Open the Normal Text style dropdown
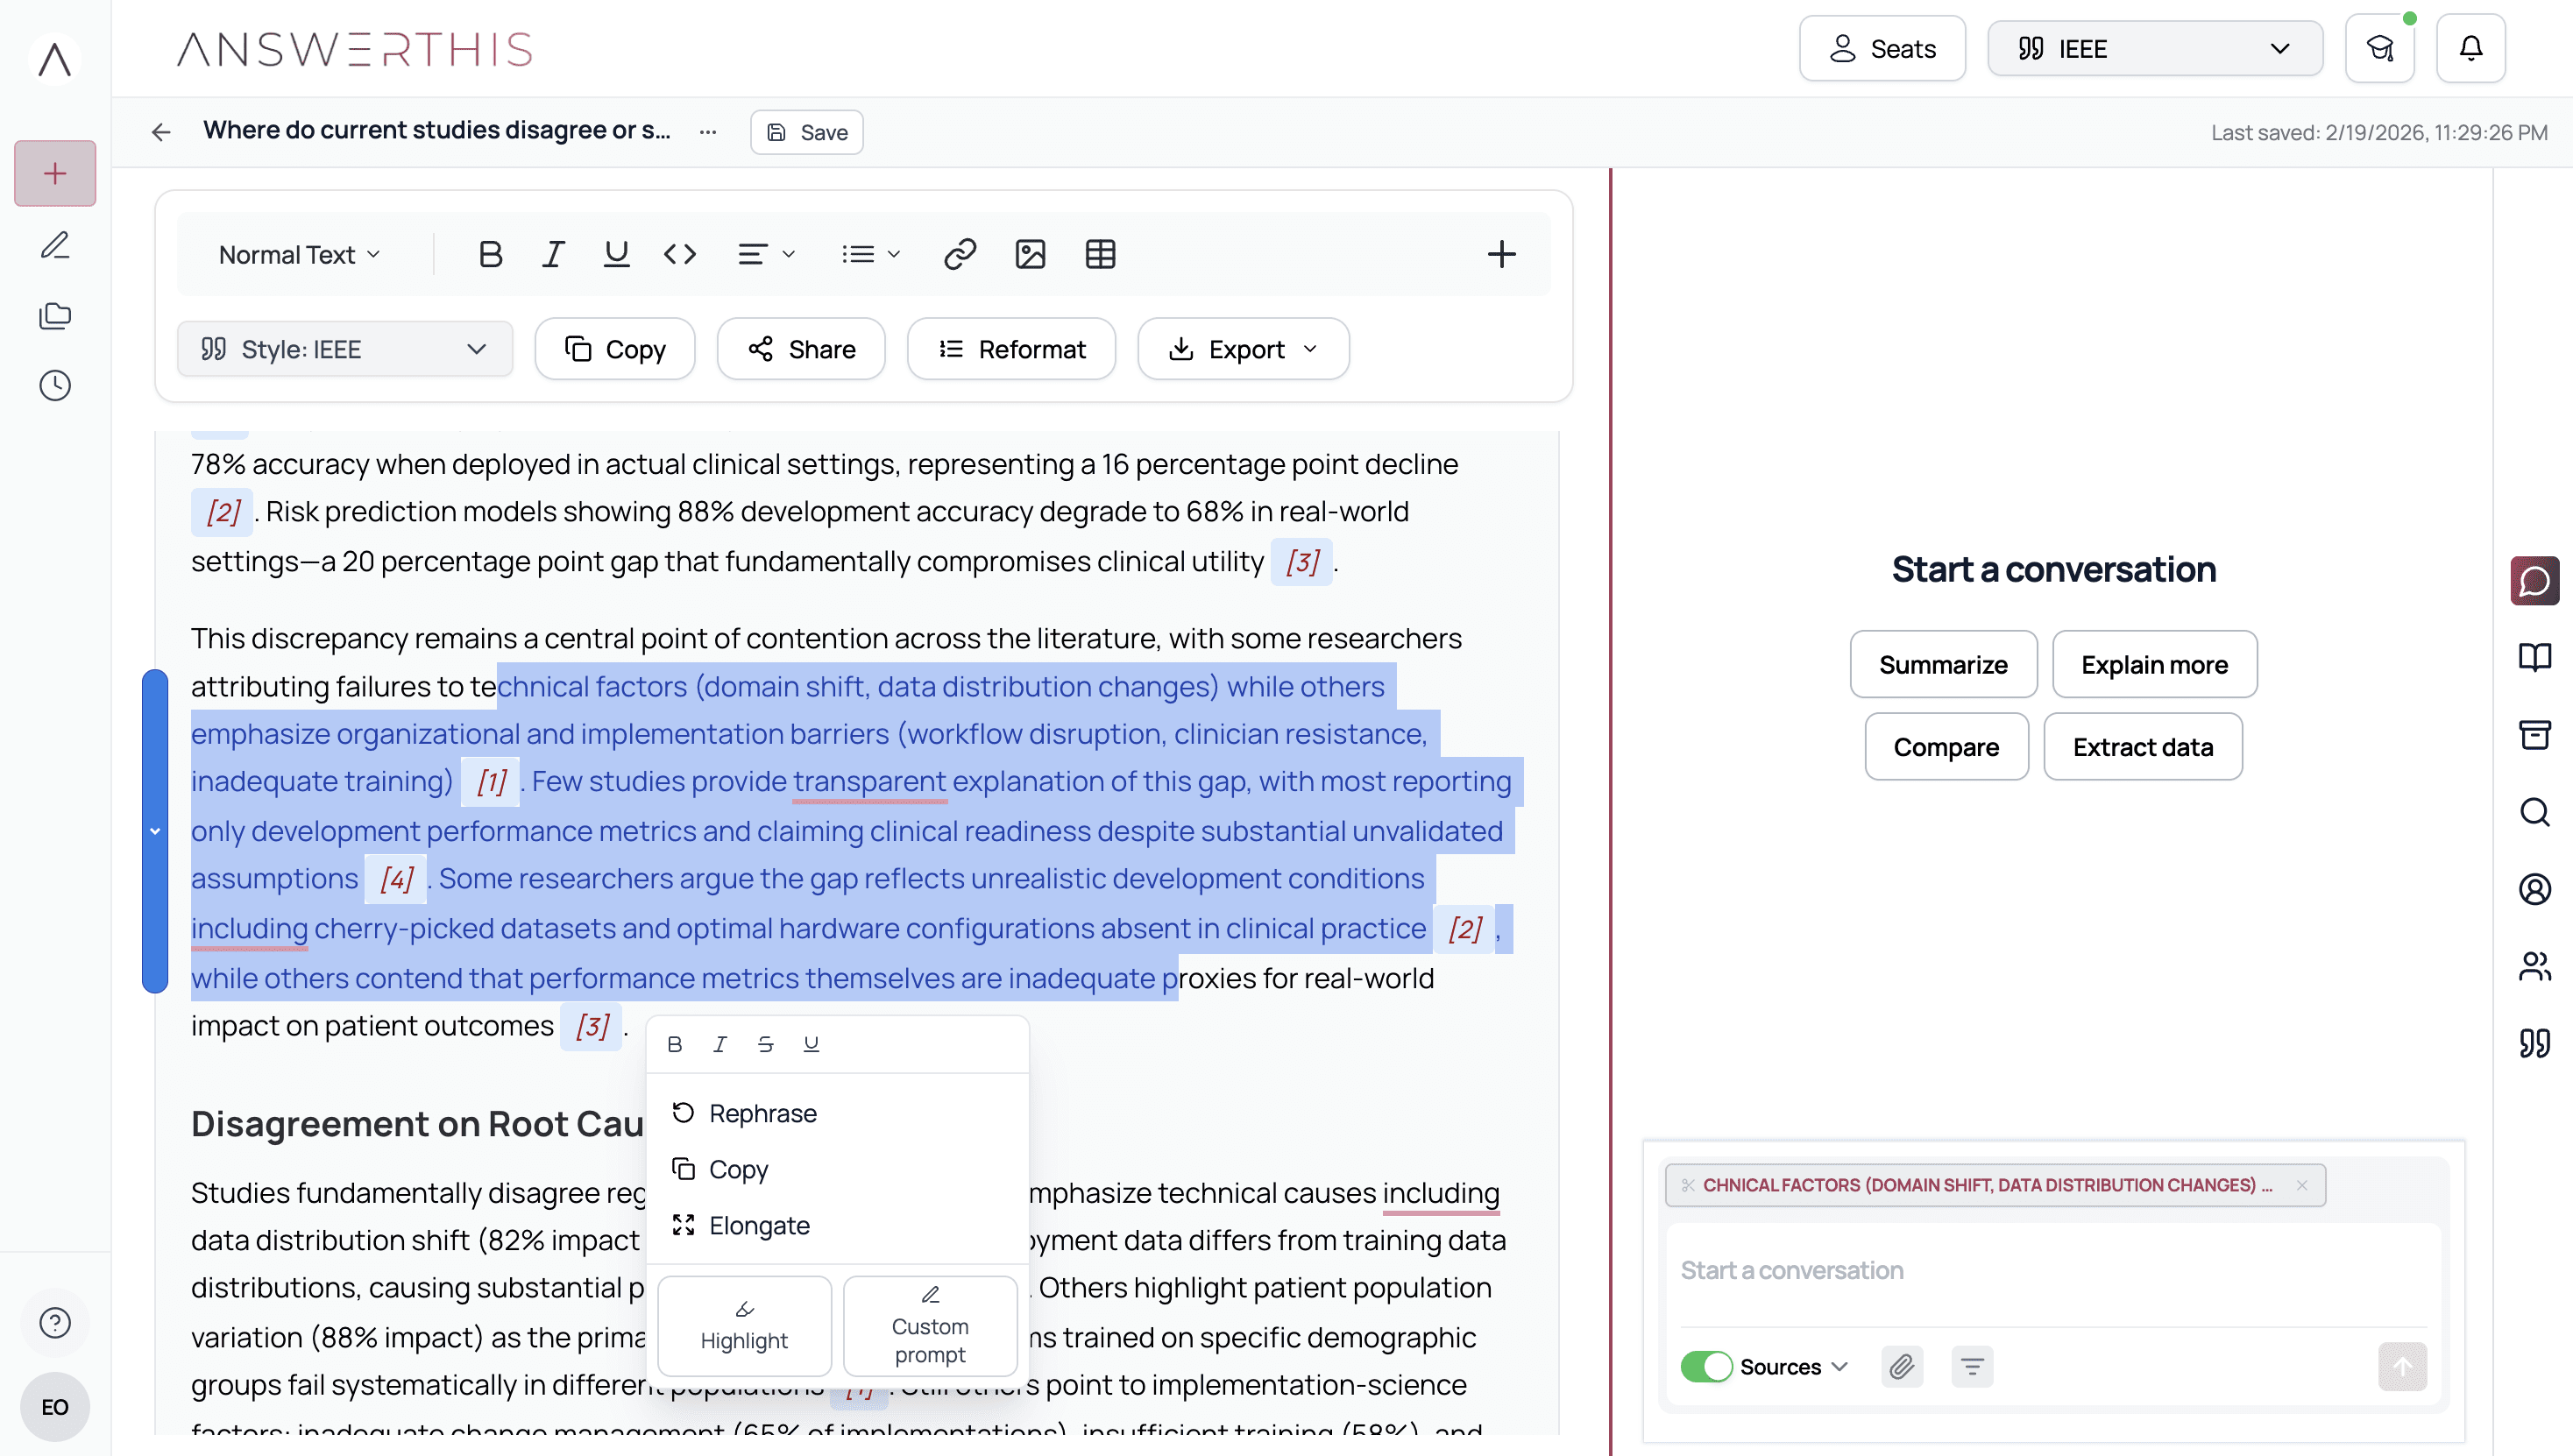The image size is (2573, 1456). pyautogui.click(x=299, y=254)
